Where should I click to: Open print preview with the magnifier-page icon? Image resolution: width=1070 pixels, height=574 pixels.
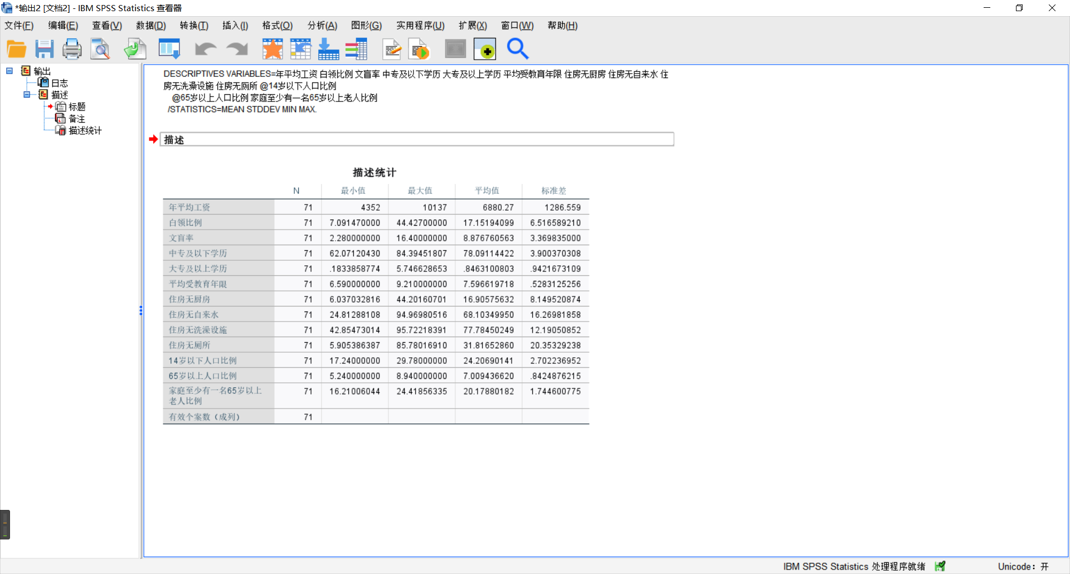click(100, 49)
